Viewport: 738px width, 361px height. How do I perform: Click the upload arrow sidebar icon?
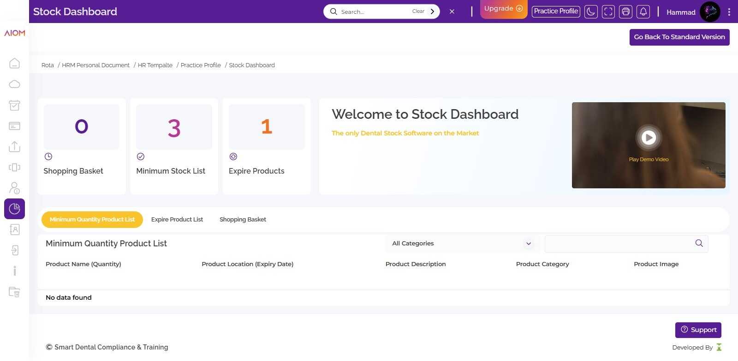(x=15, y=146)
